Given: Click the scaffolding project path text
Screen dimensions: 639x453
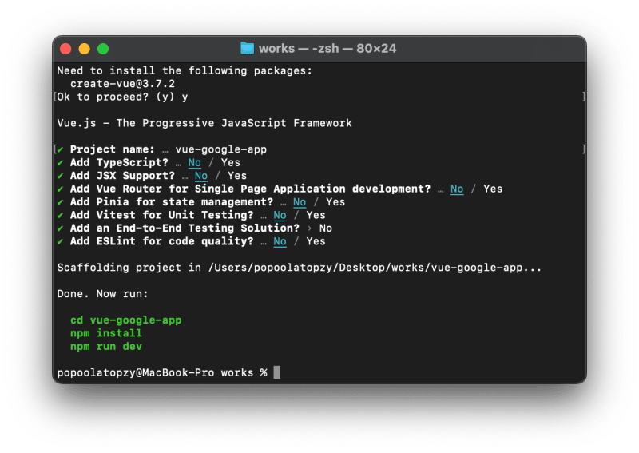Looking at the screenshot, I should point(375,268).
